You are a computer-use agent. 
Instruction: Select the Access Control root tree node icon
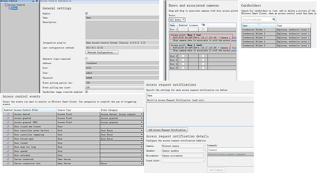tap(6, 5)
